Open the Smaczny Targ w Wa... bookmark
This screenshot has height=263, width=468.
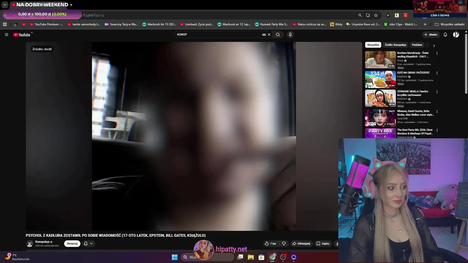121,24
